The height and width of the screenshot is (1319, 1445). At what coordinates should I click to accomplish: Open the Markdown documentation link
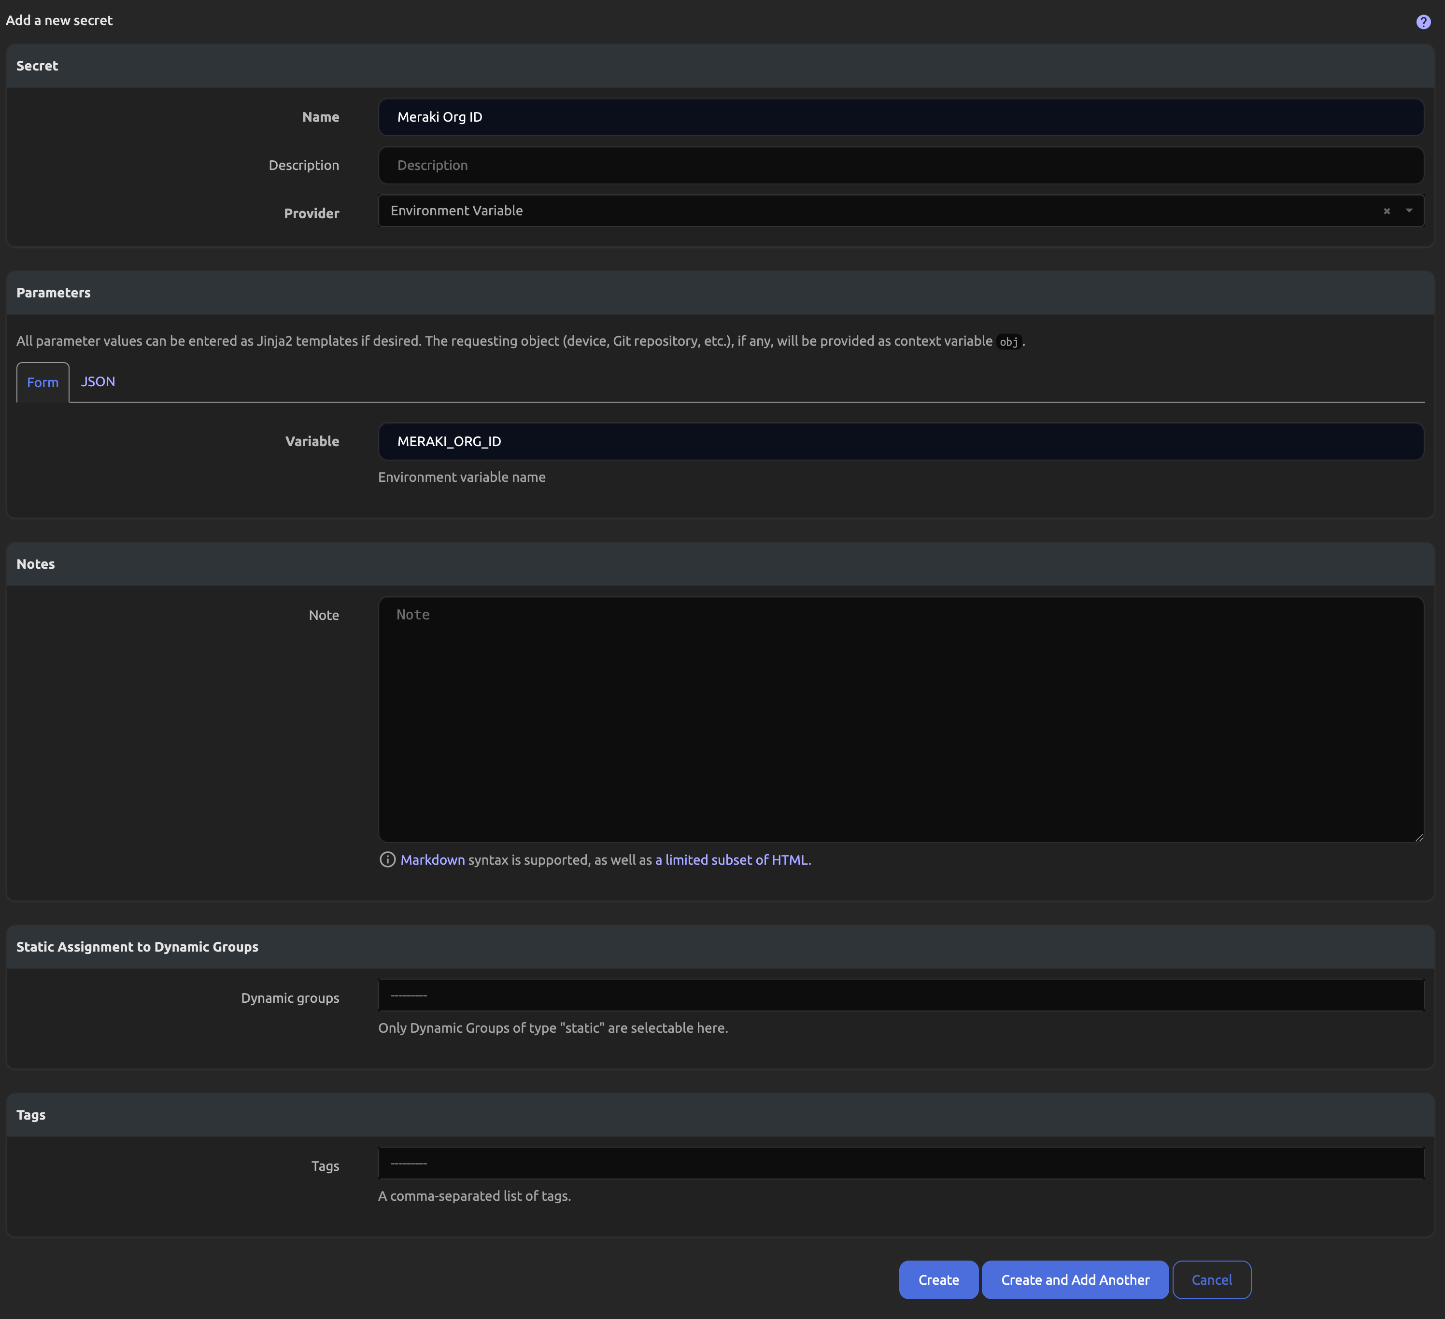tap(431, 860)
